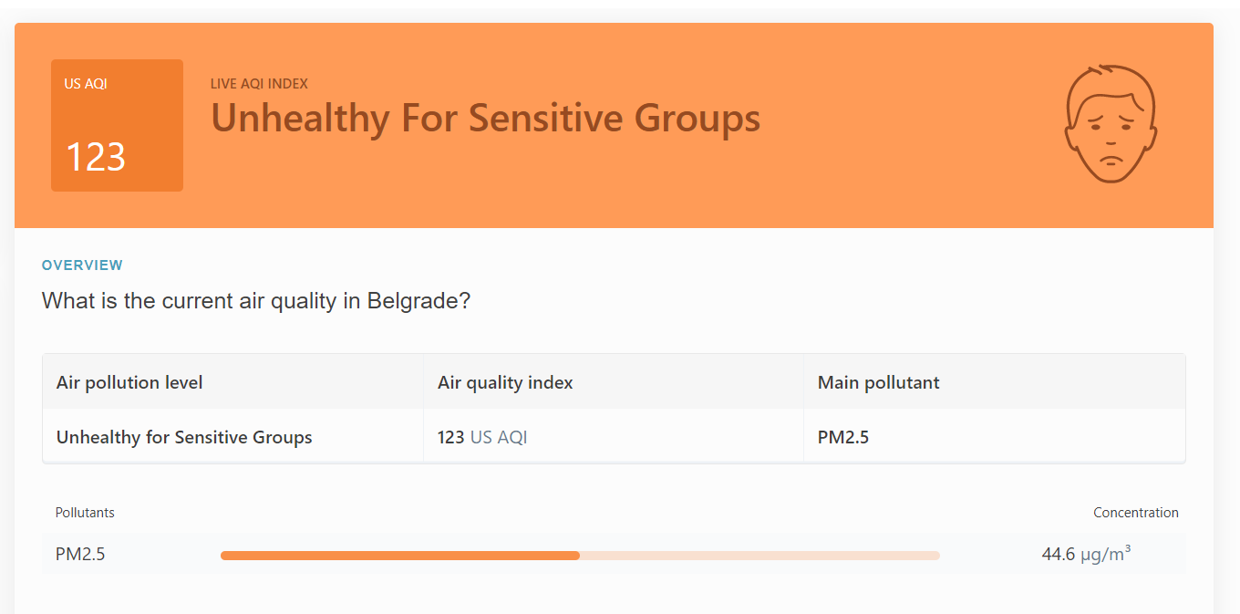Click the number 123 in the badge
This screenshot has width=1240, height=614.
point(95,157)
